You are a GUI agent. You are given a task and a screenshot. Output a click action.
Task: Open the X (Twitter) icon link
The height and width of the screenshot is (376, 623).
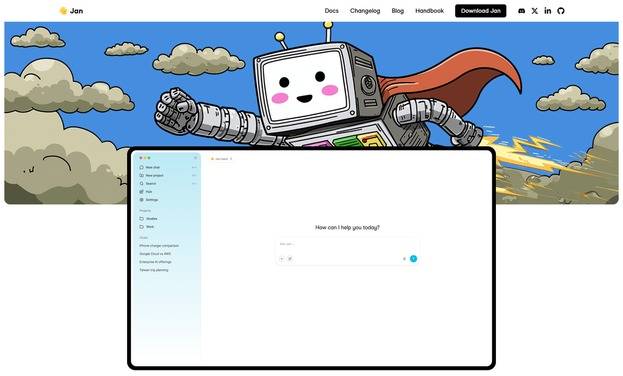[x=535, y=11]
